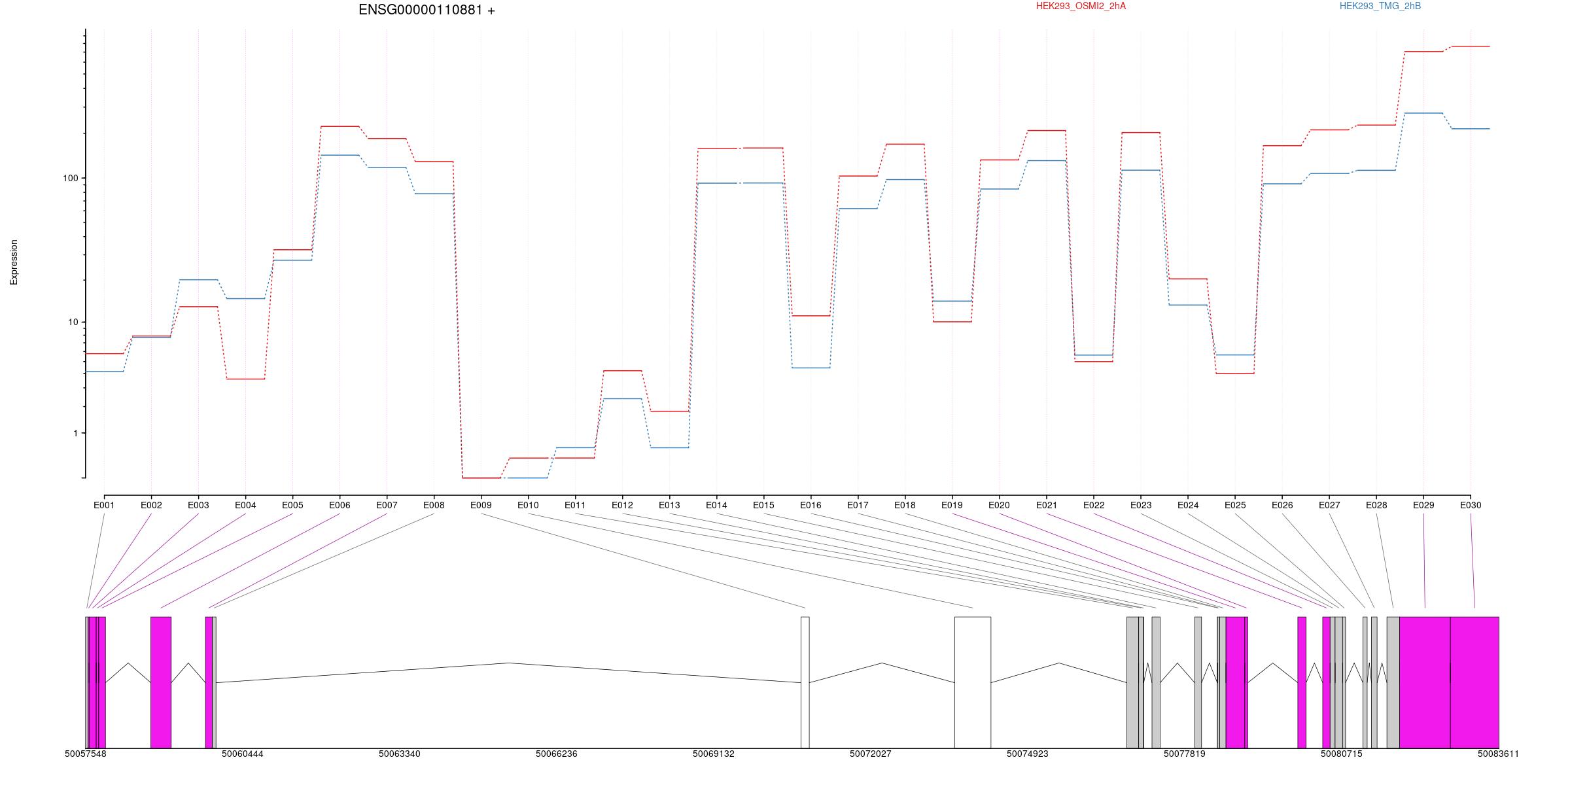This screenshot has height=785, width=1570.
Task: Click genomic coordinate 50063340
Action: (x=400, y=754)
